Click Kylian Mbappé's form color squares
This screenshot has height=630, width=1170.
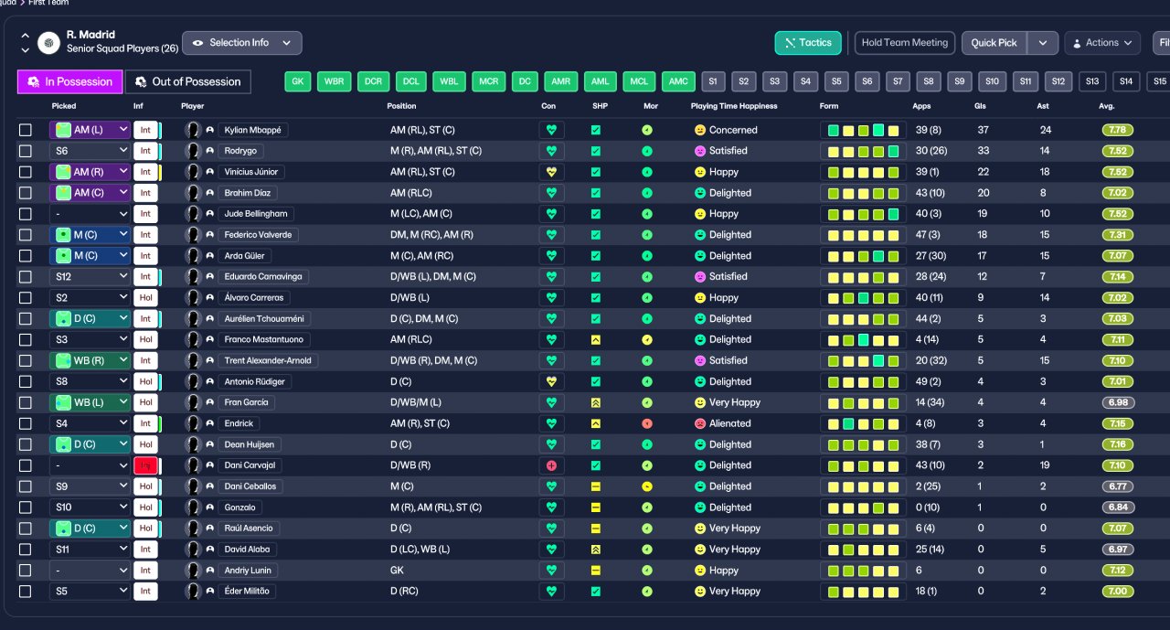coord(863,130)
